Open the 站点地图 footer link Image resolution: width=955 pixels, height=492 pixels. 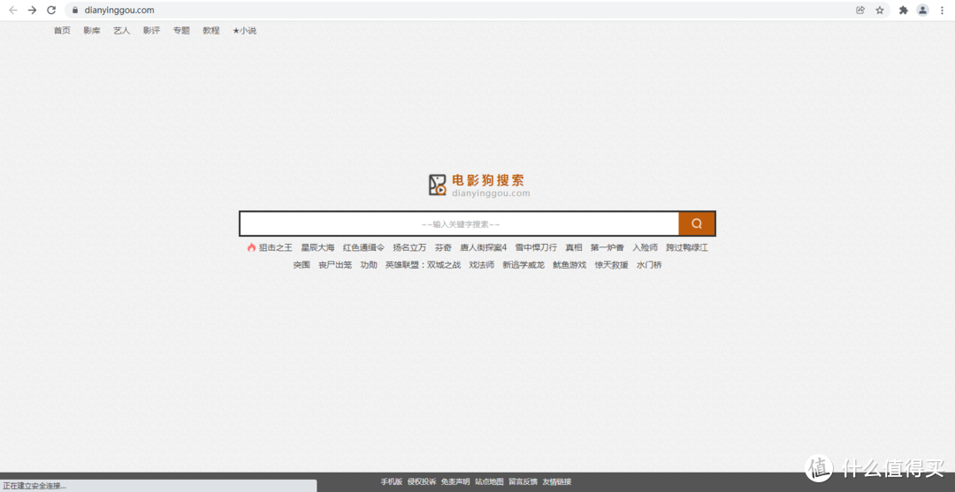(x=489, y=481)
